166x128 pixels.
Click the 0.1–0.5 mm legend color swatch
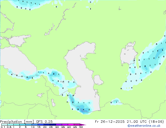point(4,125)
